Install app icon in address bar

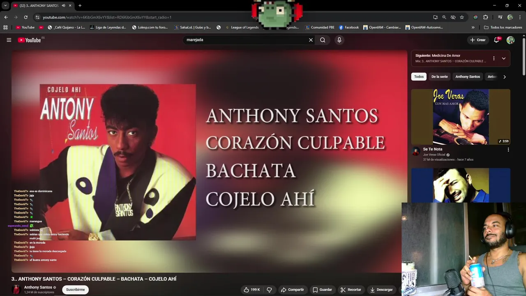click(x=435, y=17)
